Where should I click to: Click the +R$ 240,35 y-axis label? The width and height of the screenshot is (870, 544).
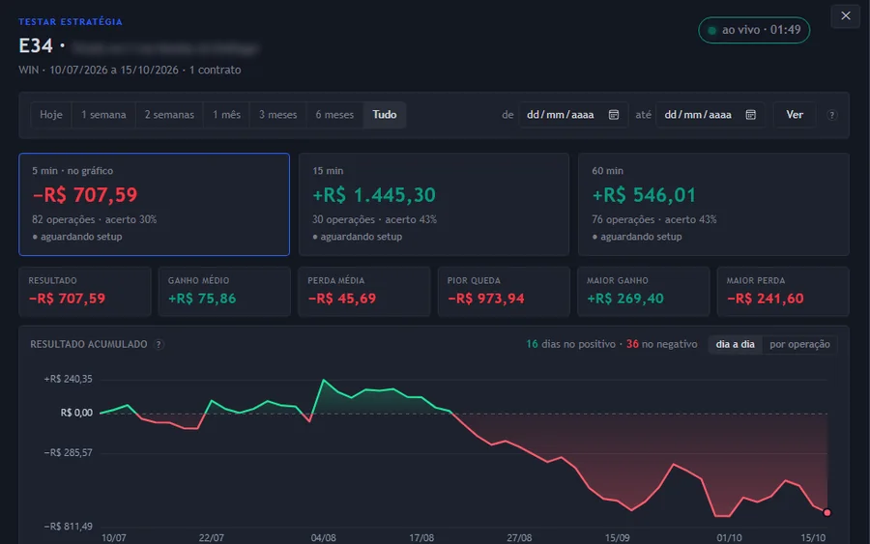point(68,380)
